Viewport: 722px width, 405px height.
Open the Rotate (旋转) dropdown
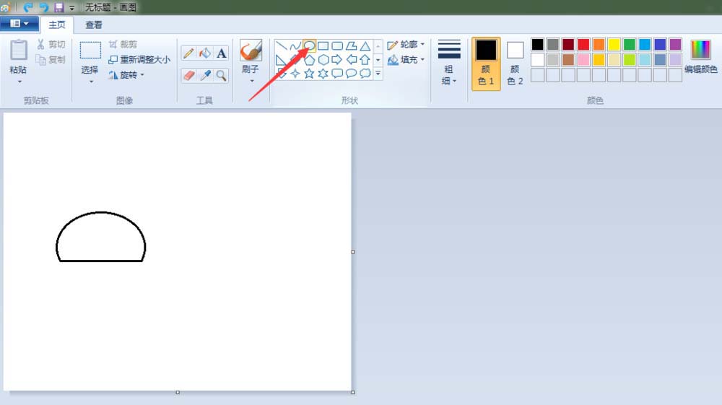point(126,74)
